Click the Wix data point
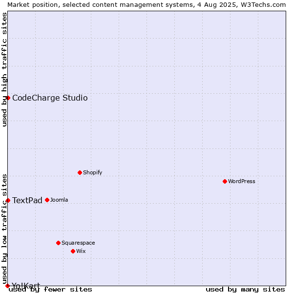 (x=73, y=251)
